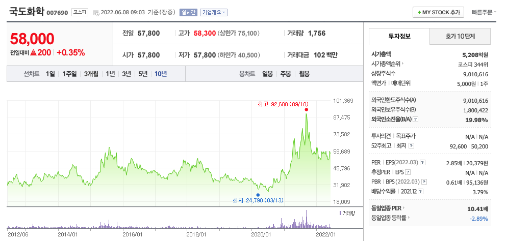
Task: Select the 10년 line chart period
Action: [x=161, y=74]
